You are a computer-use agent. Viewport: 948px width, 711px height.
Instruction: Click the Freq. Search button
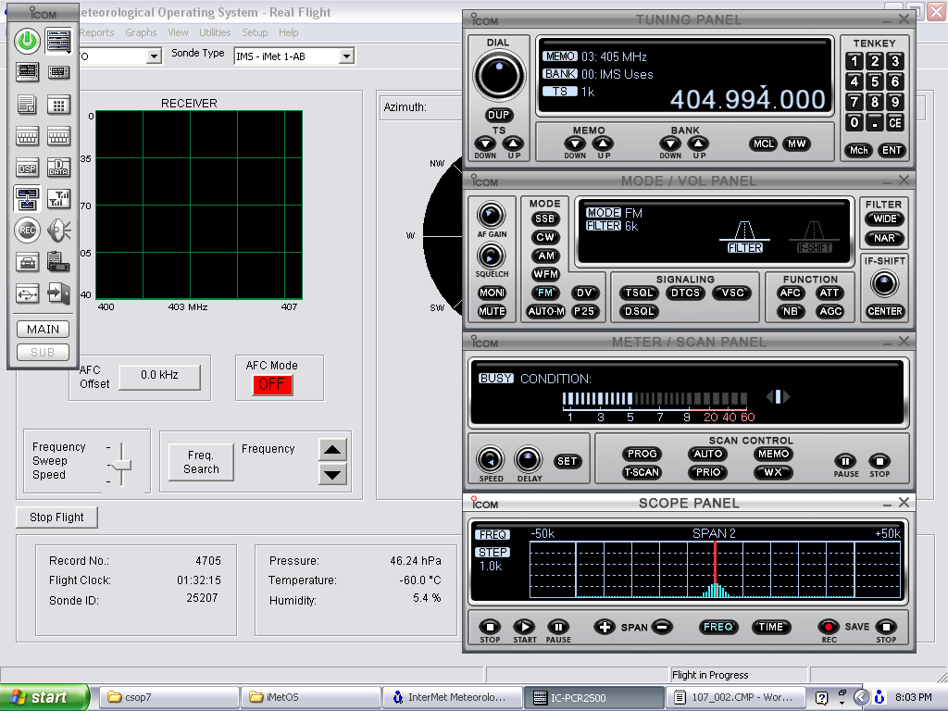point(201,463)
